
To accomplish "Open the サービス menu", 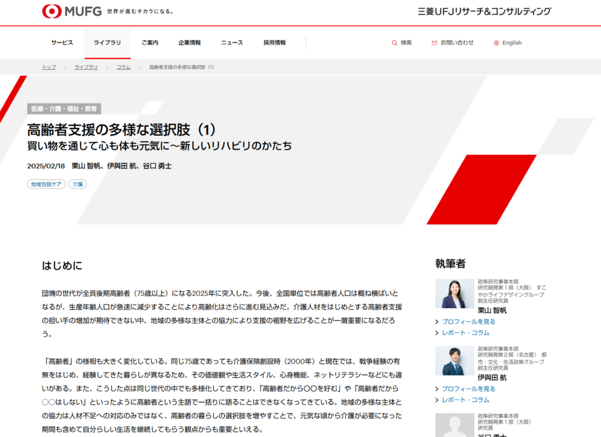I will tap(62, 43).
